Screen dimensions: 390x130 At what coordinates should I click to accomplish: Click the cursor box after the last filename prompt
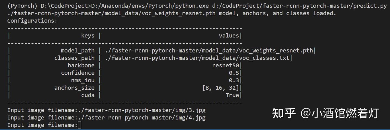(x=79, y=125)
